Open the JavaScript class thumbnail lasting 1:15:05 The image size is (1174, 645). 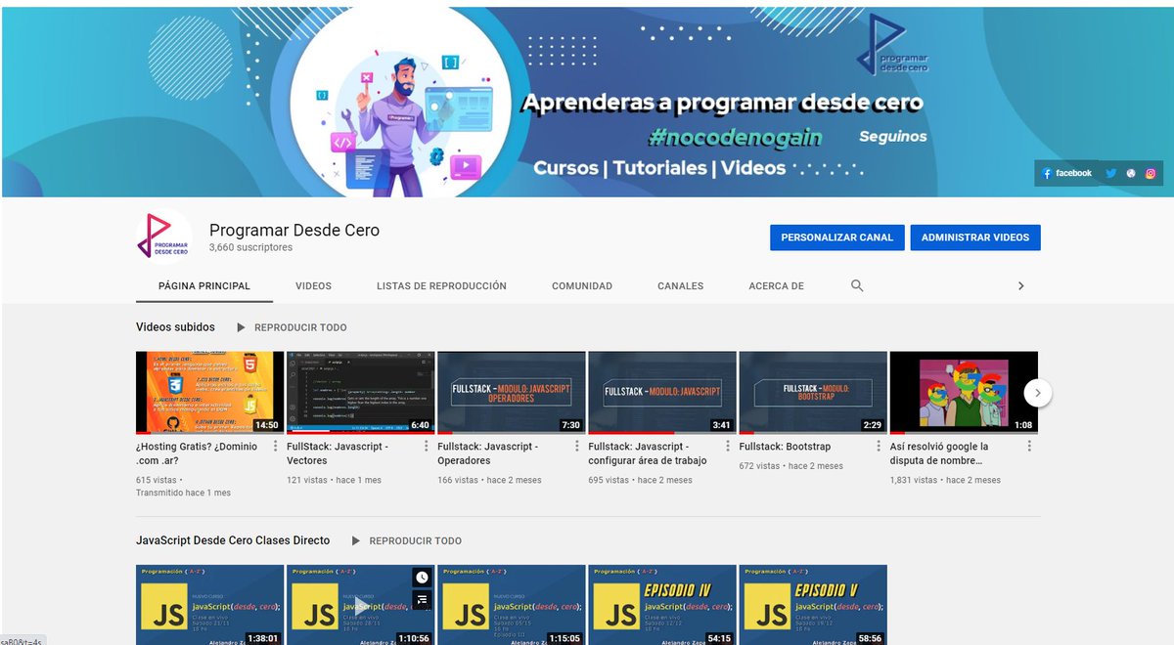tap(512, 604)
